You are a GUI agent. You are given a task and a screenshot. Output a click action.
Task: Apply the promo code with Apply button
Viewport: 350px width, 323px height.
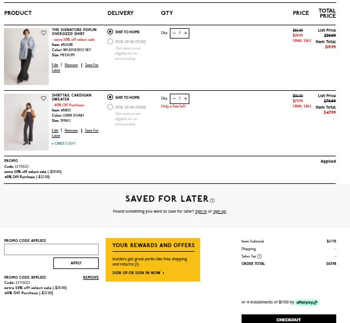[76, 263]
